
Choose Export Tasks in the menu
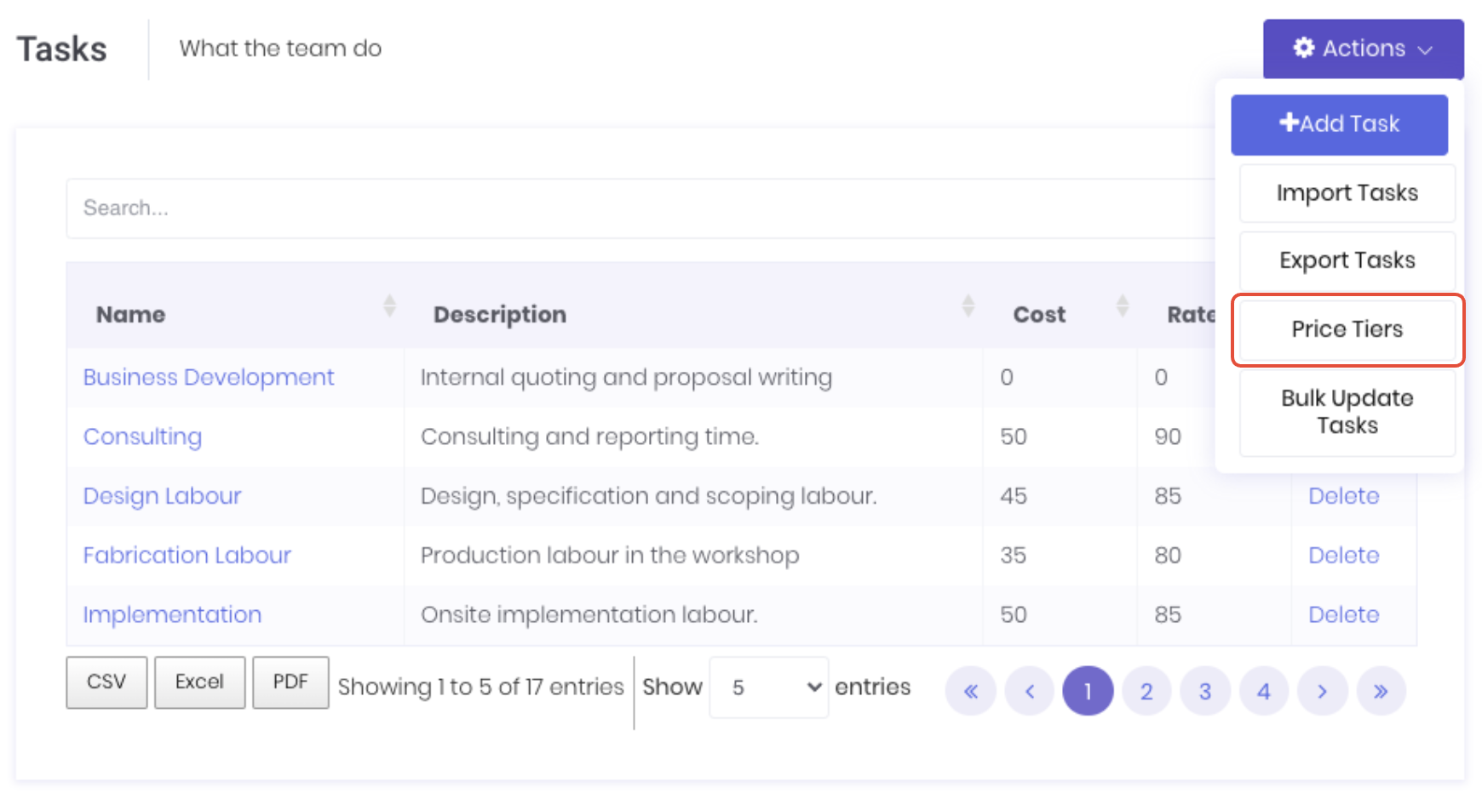tap(1347, 260)
